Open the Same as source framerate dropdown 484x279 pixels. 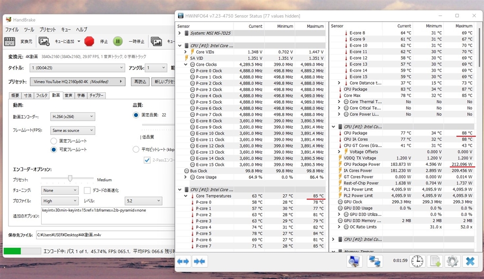(x=72, y=131)
